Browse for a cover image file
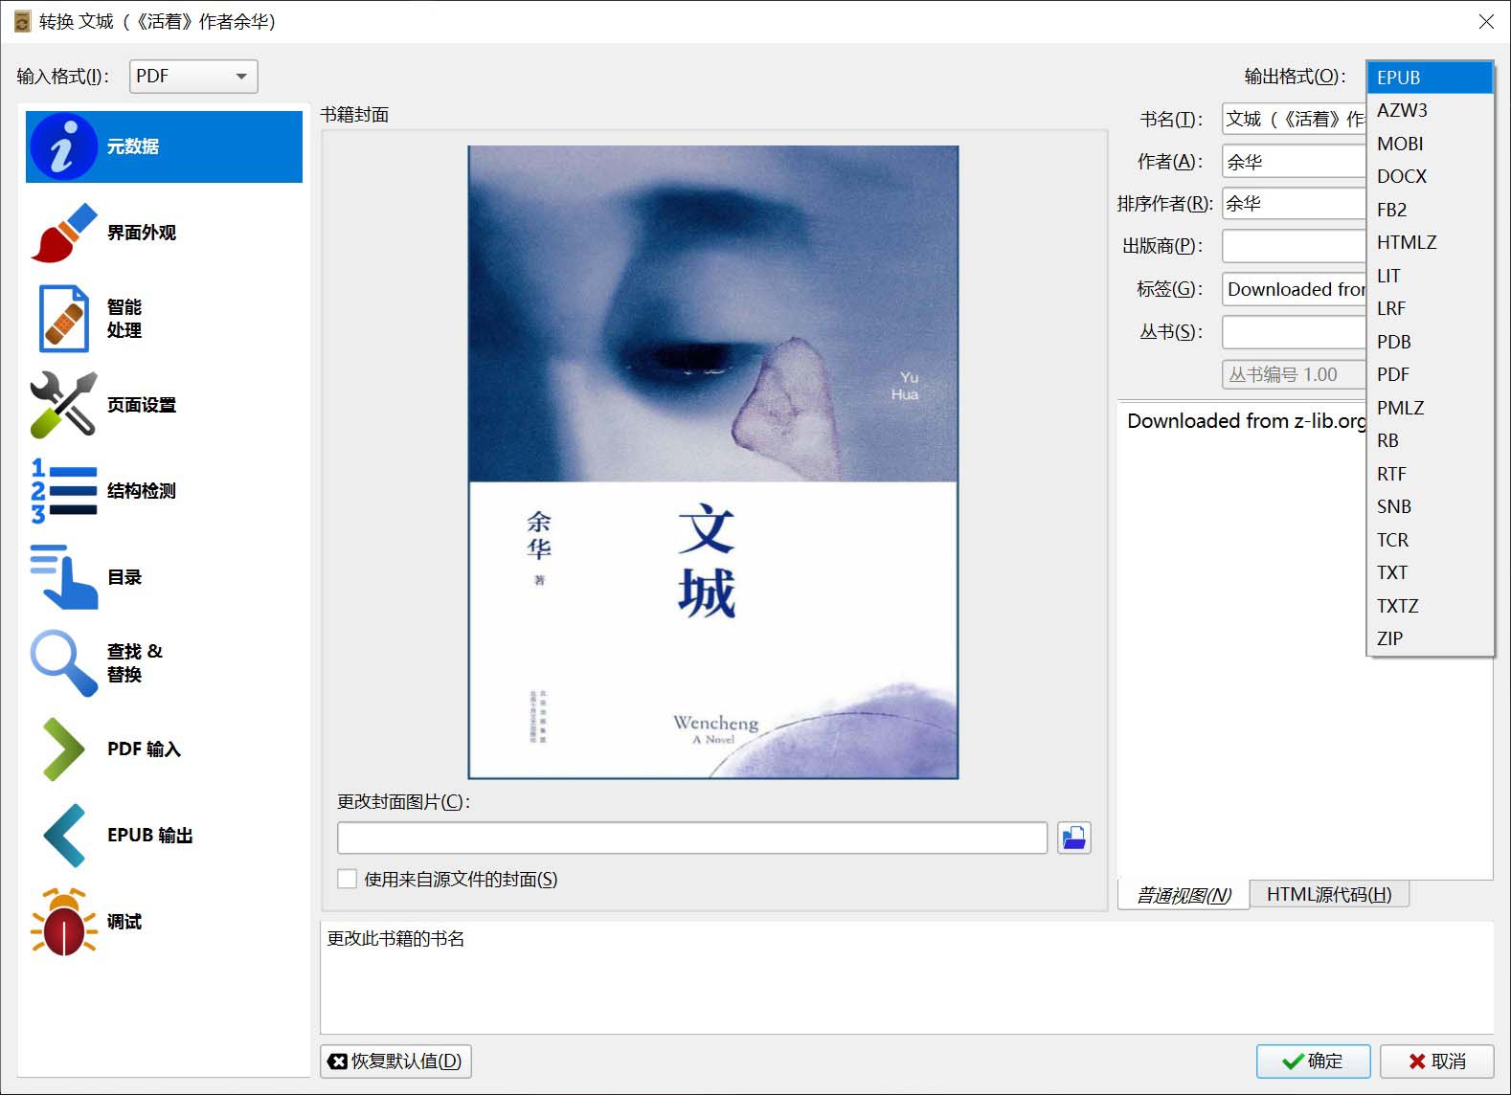This screenshot has height=1095, width=1511. [x=1074, y=838]
